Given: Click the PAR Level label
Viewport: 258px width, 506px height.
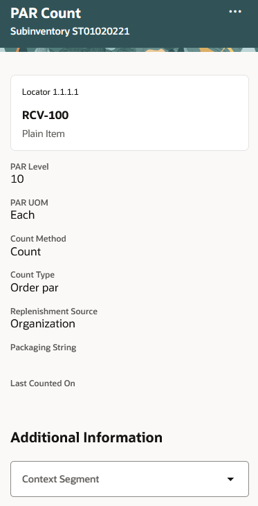Looking at the screenshot, I should (30, 167).
